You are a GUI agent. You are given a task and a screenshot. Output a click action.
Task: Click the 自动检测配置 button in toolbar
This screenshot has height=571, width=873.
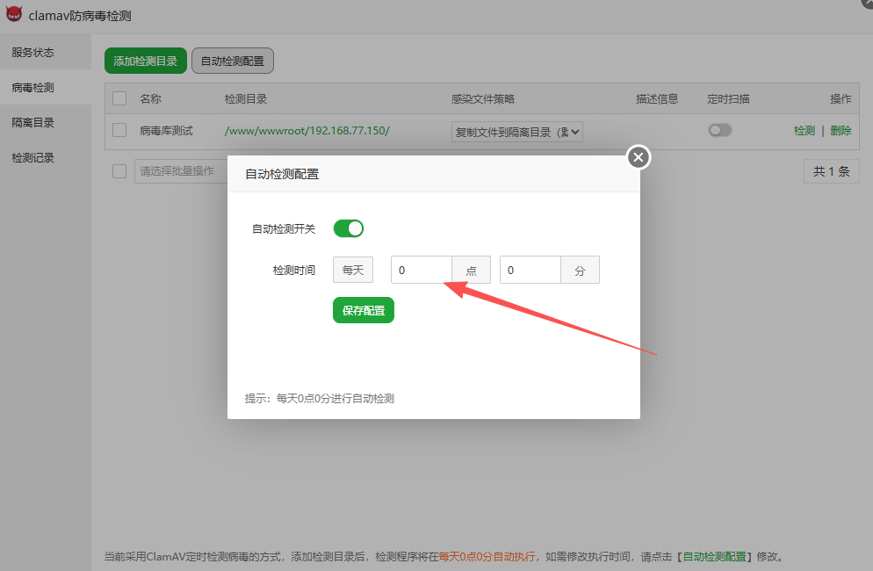[233, 61]
